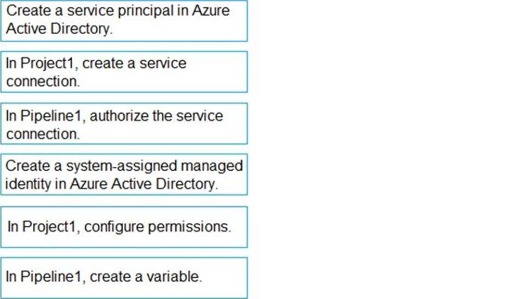Viewport: 506px width, 299px height.
Task: Select the Project1 service connection step
Action: tap(124, 72)
